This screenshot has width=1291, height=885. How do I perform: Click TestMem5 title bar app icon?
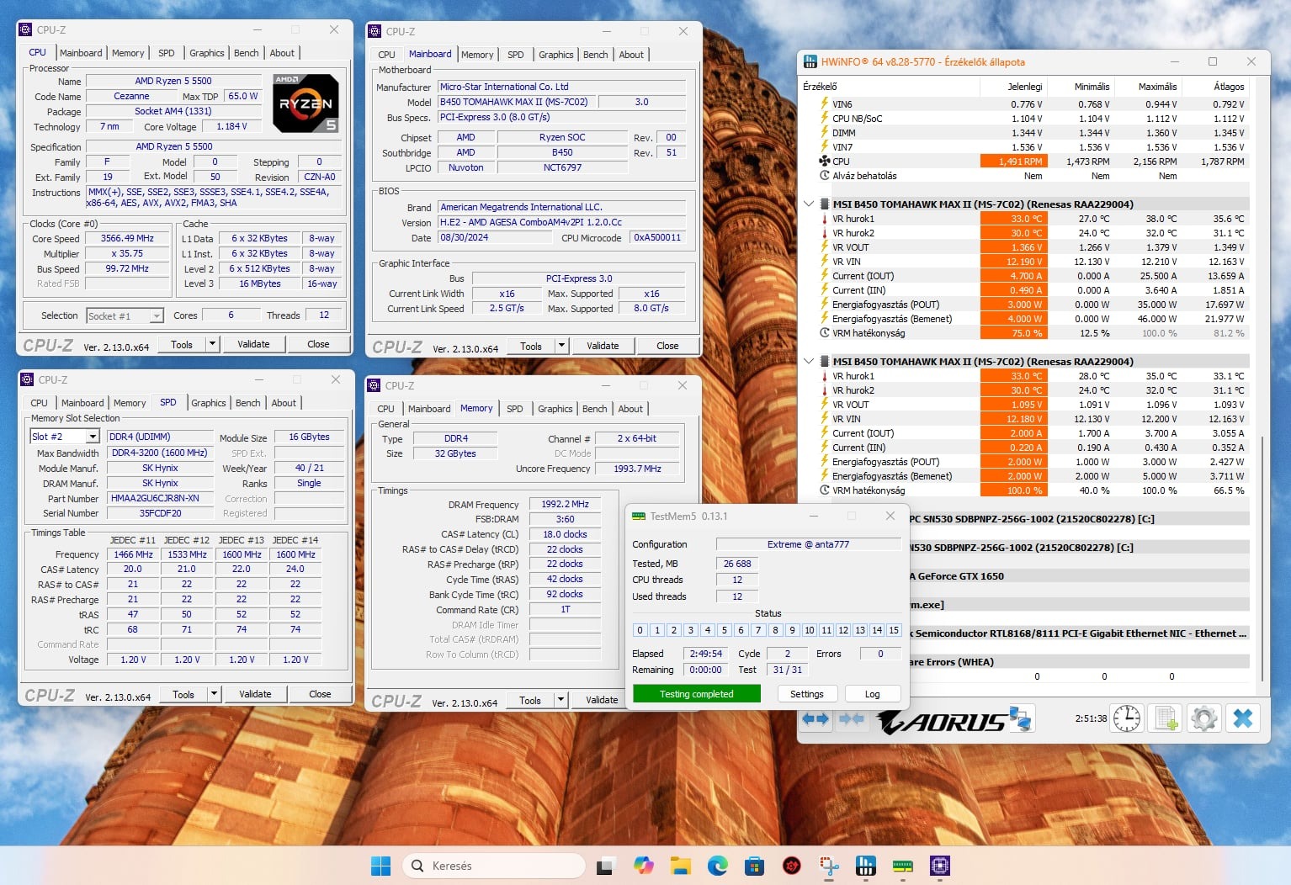(639, 516)
